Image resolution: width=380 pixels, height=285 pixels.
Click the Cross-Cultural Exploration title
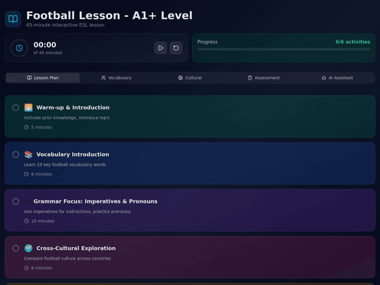coord(76,248)
